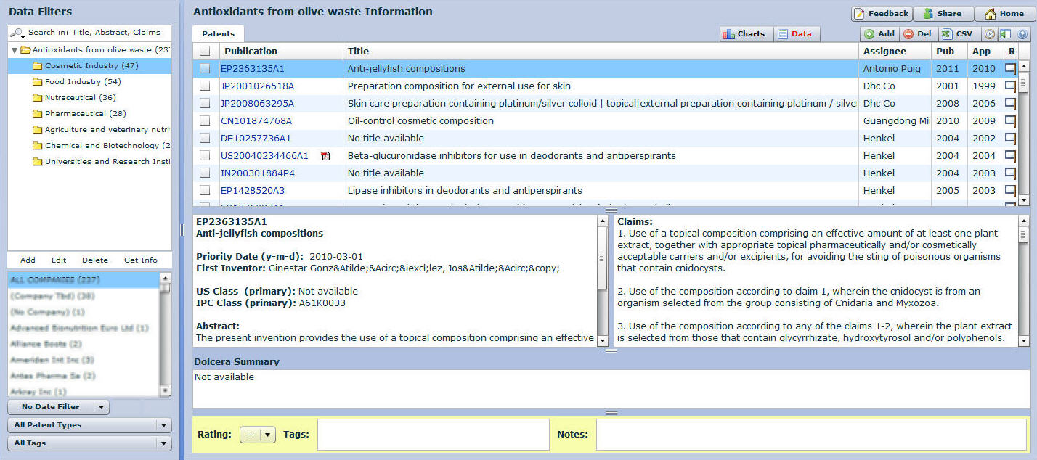Check the box for JP2001026518A
The image size is (1037, 460).
tap(206, 86)
